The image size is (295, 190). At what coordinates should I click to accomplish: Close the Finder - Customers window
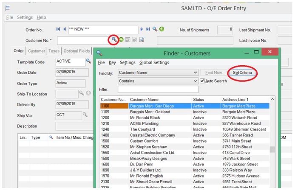[270, 52]
